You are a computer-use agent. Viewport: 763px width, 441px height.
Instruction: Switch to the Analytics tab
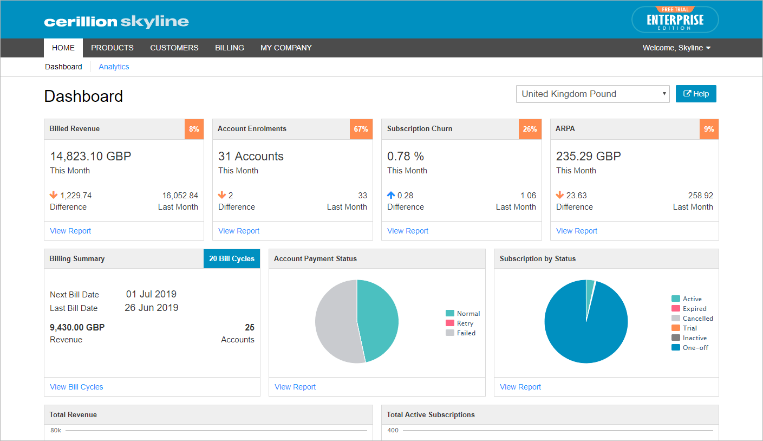(114, 67)
